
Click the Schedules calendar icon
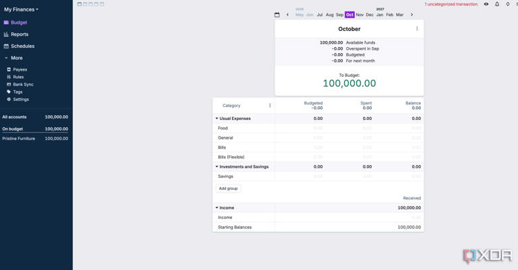coord(6,46)
